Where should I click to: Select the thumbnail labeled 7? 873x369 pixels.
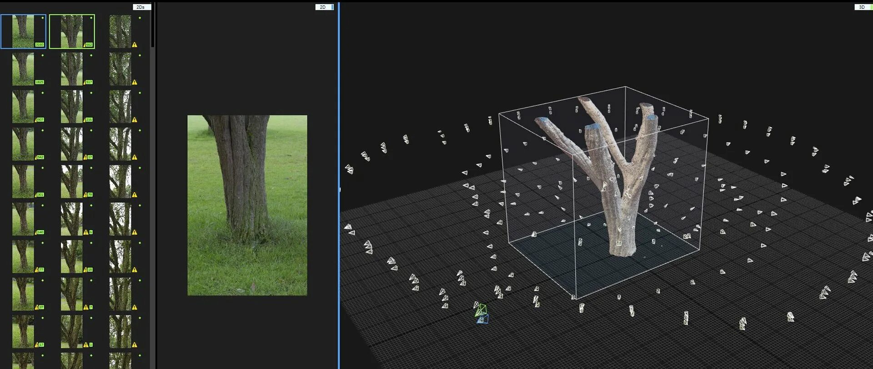(x=72, y=294)
